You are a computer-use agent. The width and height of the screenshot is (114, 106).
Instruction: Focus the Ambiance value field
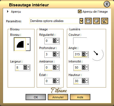[49, 68]
